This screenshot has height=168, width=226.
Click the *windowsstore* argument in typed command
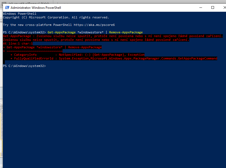pos(91,32)
